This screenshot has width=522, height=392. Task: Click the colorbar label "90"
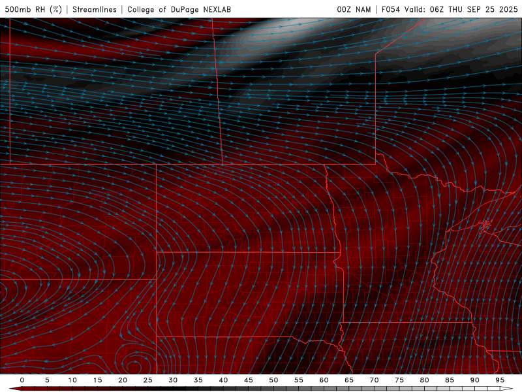point(475,380)
